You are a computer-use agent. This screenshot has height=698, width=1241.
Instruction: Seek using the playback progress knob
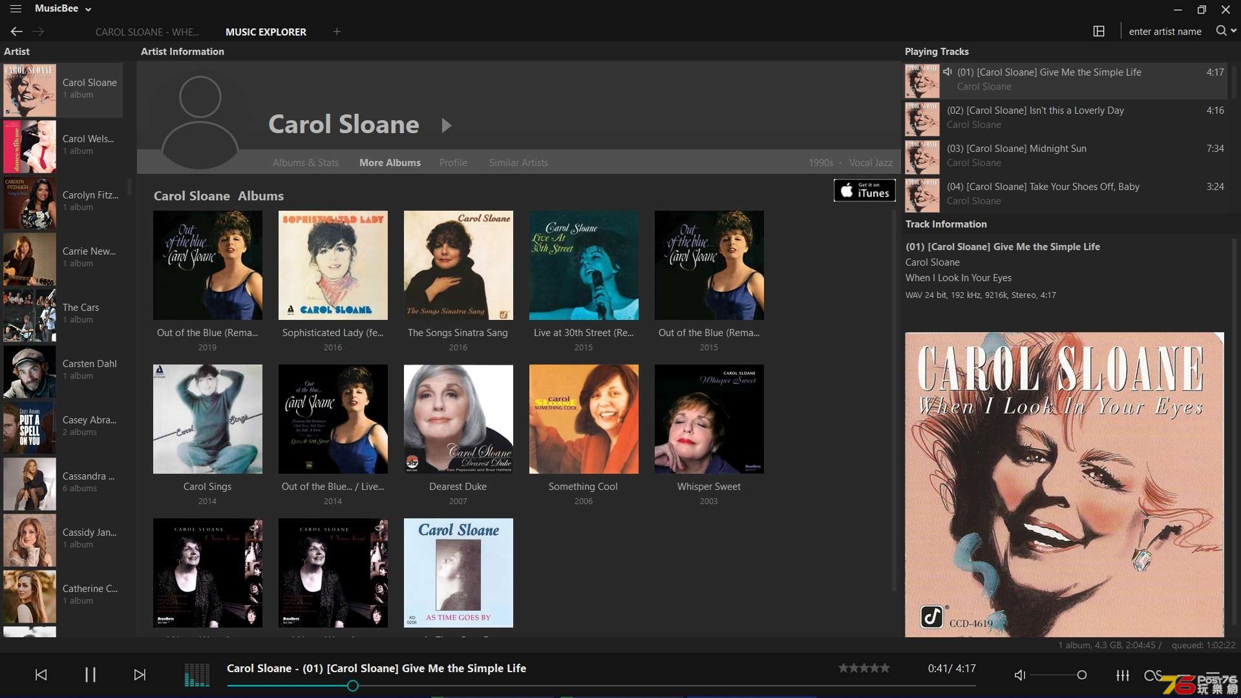[x=352, y=686]
